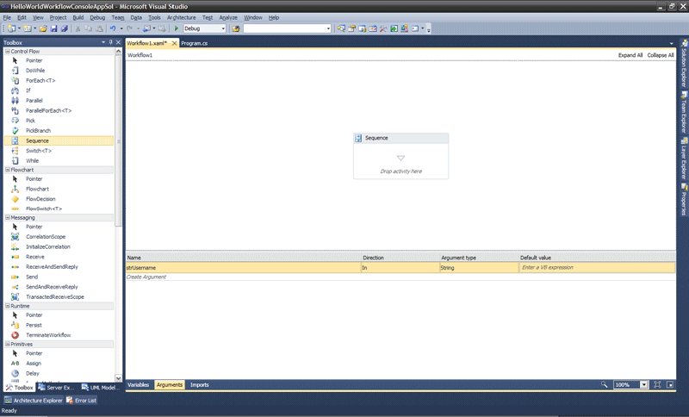Select InitializeCorrelation activity
Viewport: 689px width, 417px height.
[x=48, y=246]
